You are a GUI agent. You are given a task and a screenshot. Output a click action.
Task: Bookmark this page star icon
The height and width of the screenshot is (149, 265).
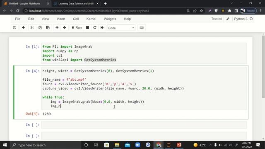pyautogui.click(x=201, y=11)
